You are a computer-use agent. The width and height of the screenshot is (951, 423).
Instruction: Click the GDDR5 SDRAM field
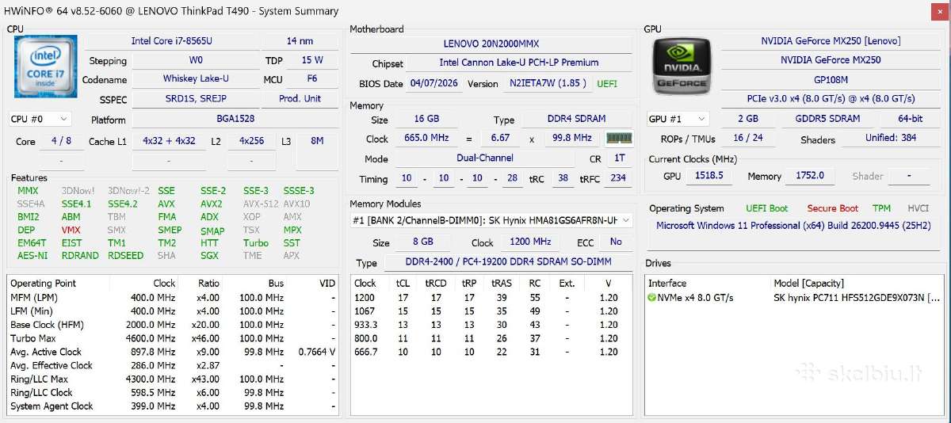pyautogui.click(x=827, y=119)
